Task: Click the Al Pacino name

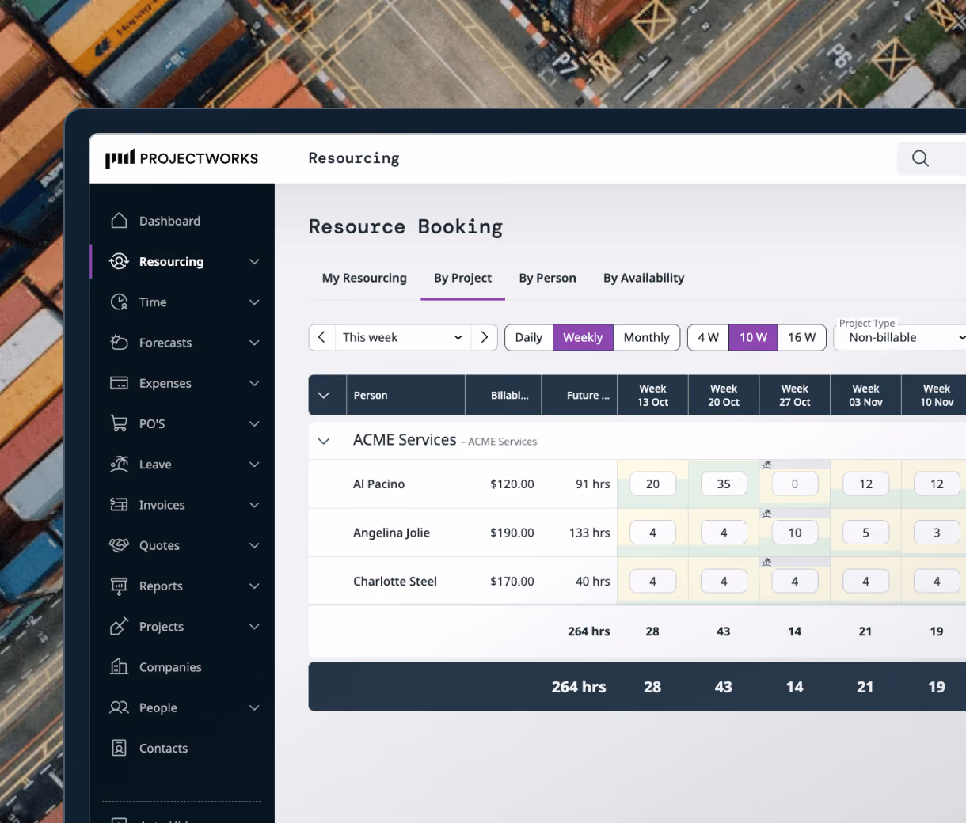Action: coord(378,484)
